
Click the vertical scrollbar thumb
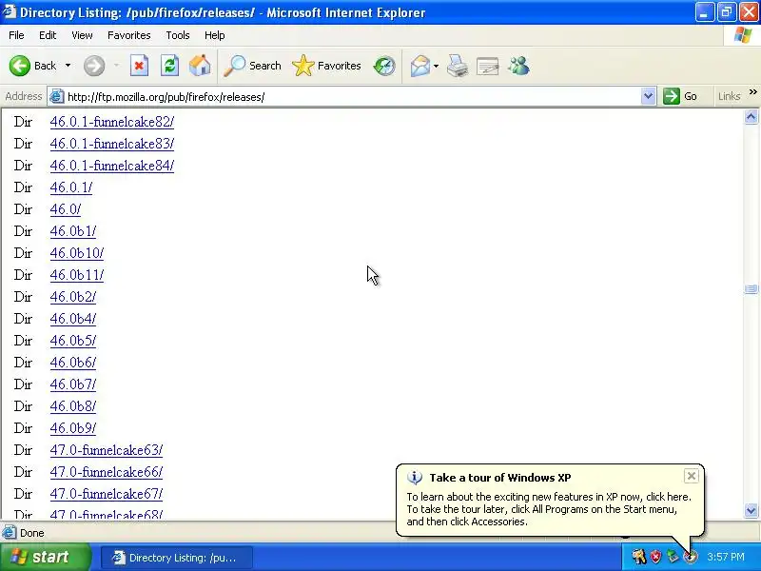coord(751,289)
